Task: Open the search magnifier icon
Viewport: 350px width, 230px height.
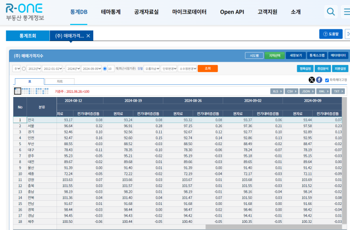Action: 332,12
